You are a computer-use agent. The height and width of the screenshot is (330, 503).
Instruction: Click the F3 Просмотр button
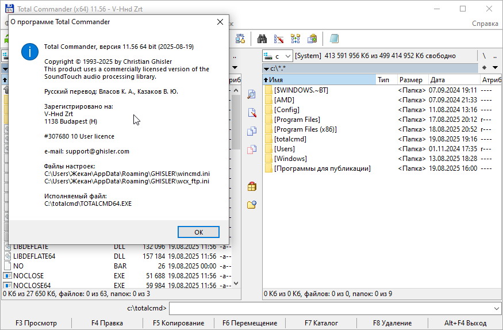tap(36, 323)
